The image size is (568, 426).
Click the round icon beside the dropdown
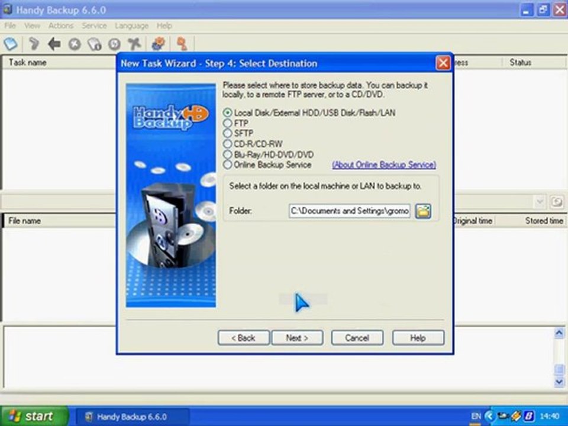pyautogui.click(x=557, y=201)
